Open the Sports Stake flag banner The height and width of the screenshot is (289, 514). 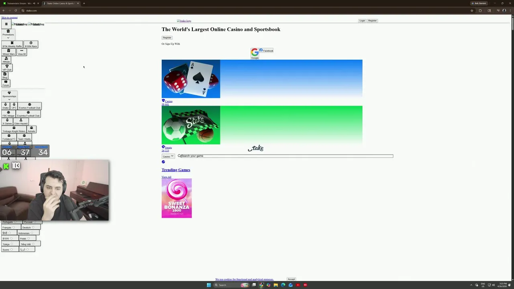tap(262, 125)
